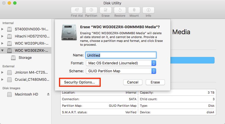
Task: Click the First Aid toolbar icon
Action: click(77, 10)
